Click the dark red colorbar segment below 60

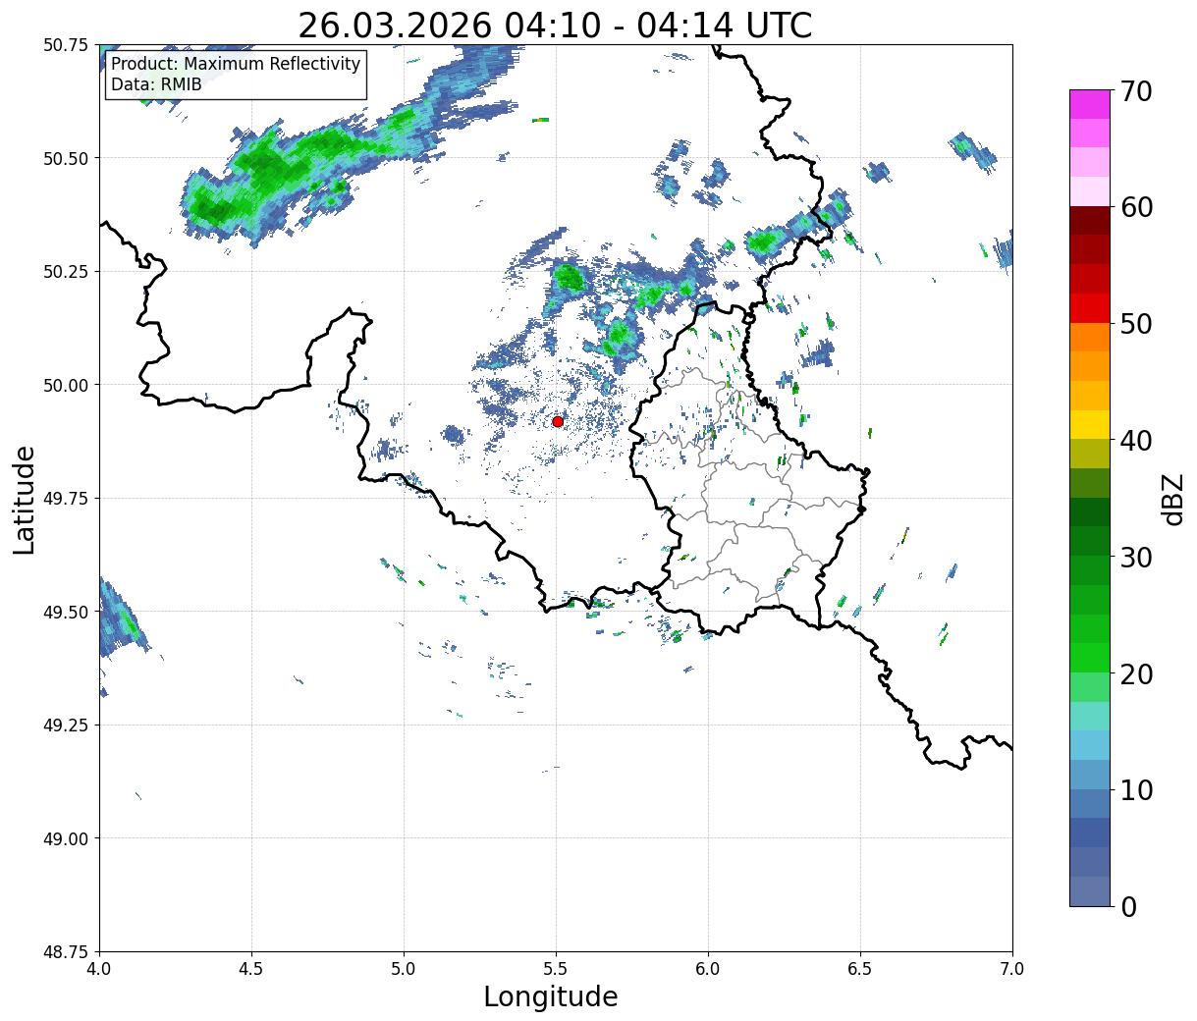(x=1089, y=220)
